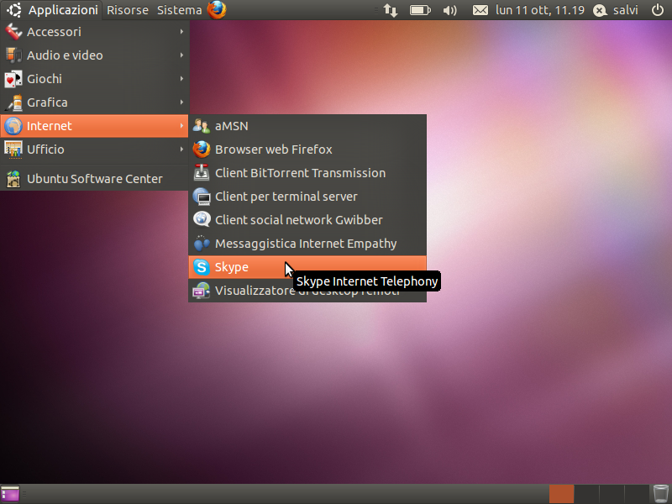The width and height of the screenshot is (672, 504).
Task: Open Ubuntu Software Center entry
Action: [94, 179]
